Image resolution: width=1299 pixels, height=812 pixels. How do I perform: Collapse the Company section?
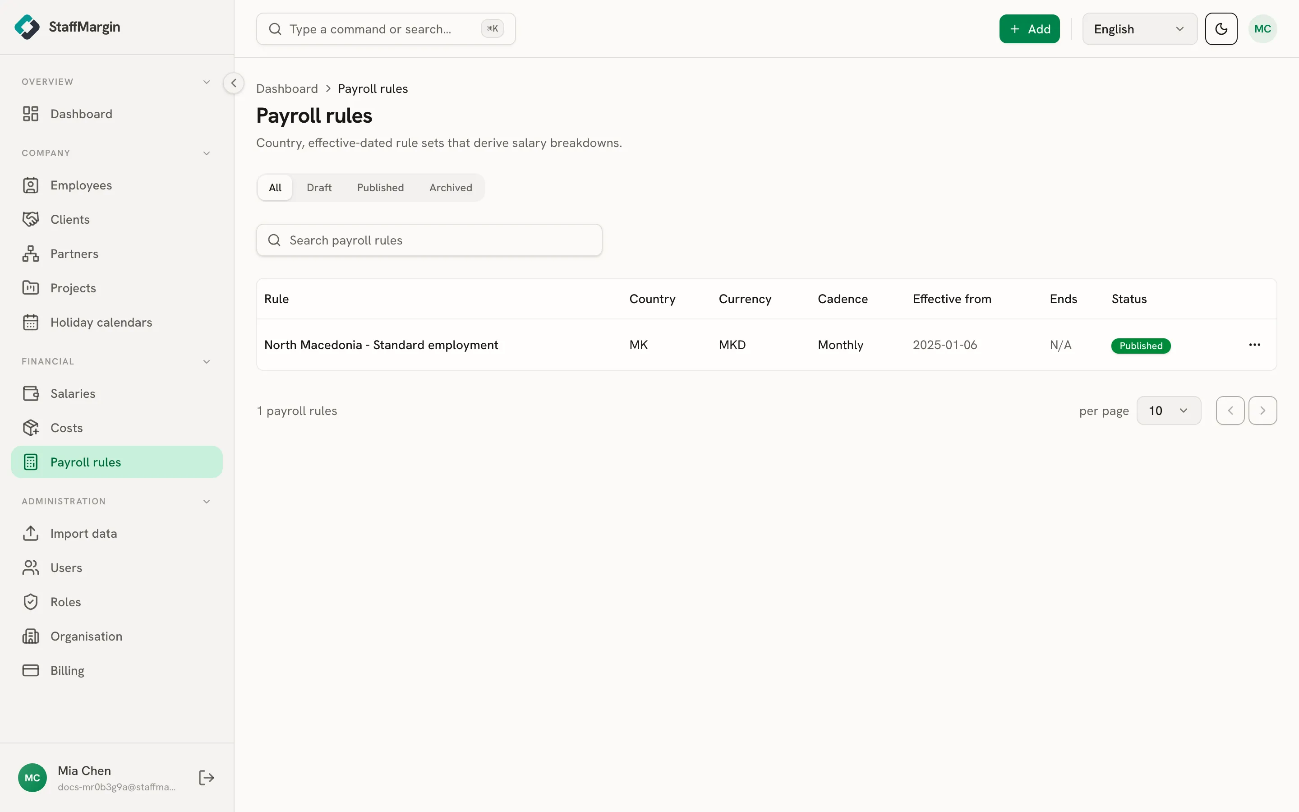click(207, 153)
